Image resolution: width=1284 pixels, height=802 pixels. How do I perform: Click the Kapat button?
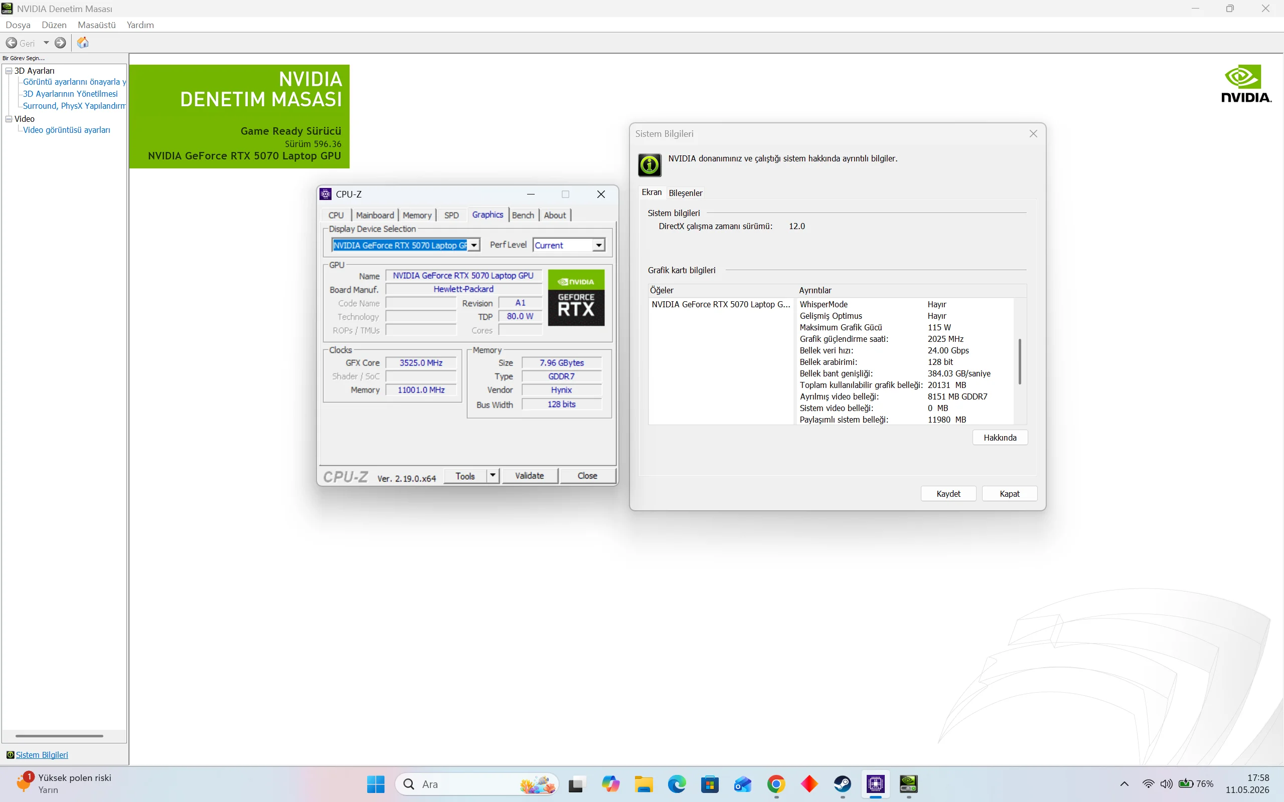[1009, 494]
